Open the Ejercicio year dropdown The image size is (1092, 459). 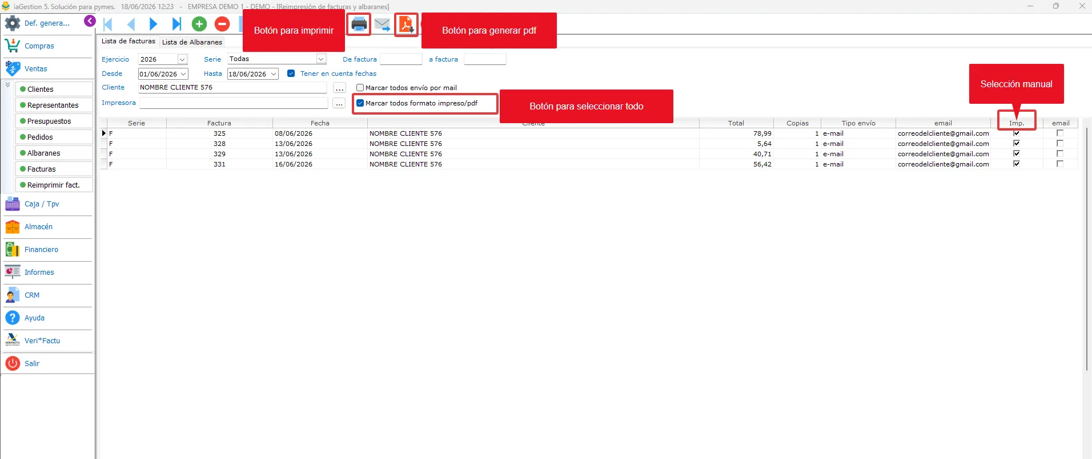182,59
